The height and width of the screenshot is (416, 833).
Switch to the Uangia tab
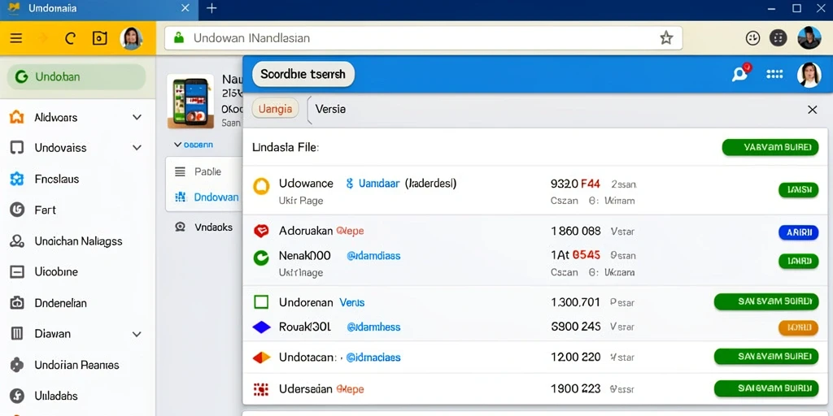click(275, 109)
